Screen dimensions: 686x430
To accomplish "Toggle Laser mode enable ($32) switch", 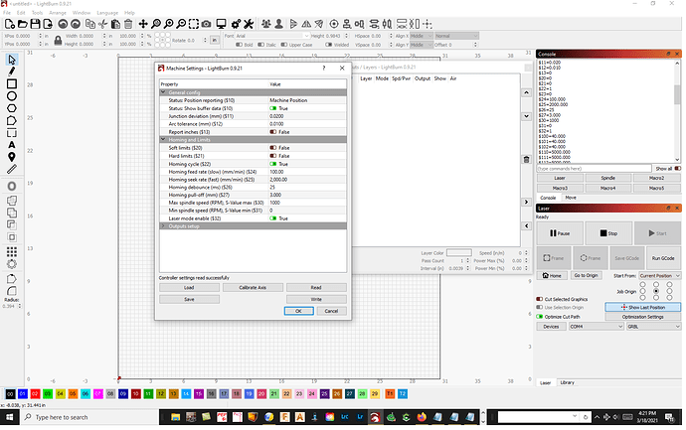I will tap(273, 218).
